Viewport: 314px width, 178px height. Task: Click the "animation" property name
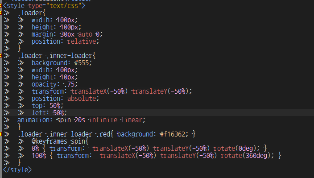tap(33, 120)
